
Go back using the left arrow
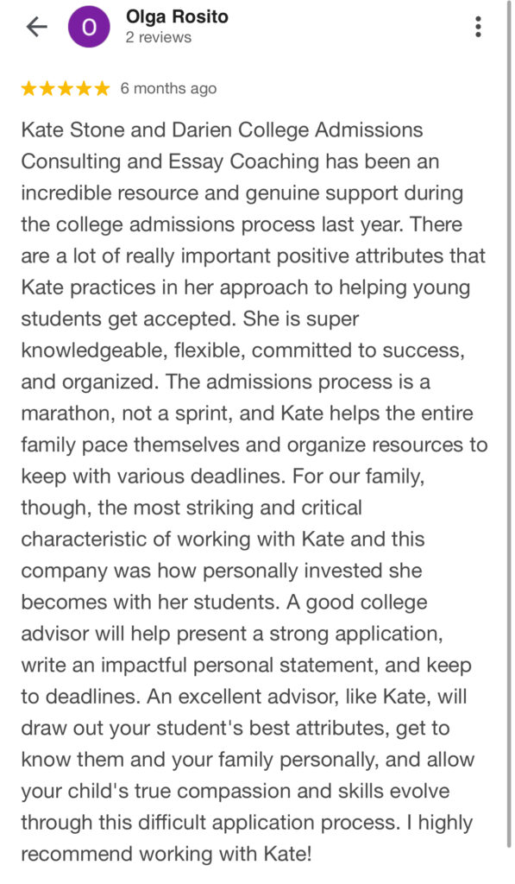click(37, 27)
